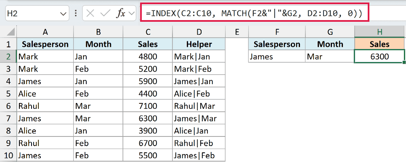Image resolution: width=406 pixels, height=162 pixels.
Task: Select cell H2 showing 6300
Action: (379, 57)
